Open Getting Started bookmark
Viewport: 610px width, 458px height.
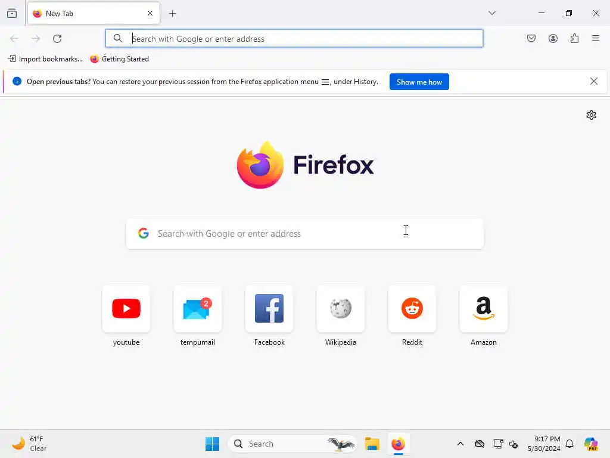pyautogui.click(x=119, y=59)
